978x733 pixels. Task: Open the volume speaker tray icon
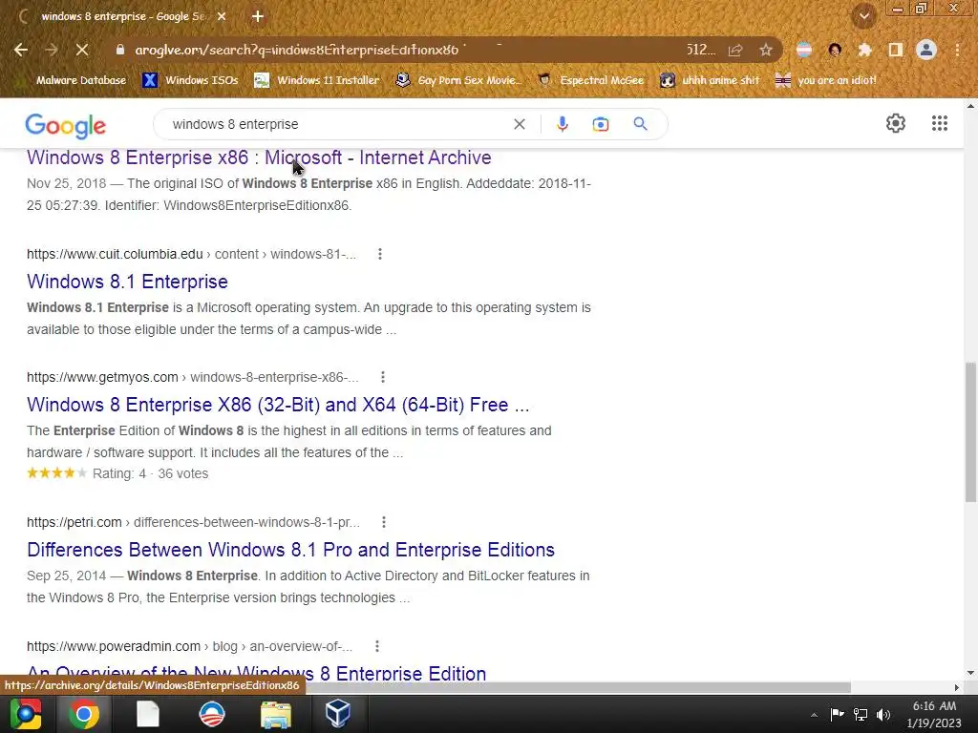coord(883,714)
